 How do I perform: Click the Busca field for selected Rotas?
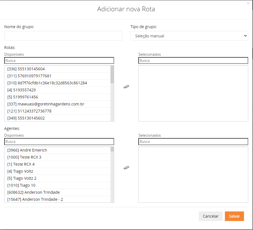coord(193,60)
